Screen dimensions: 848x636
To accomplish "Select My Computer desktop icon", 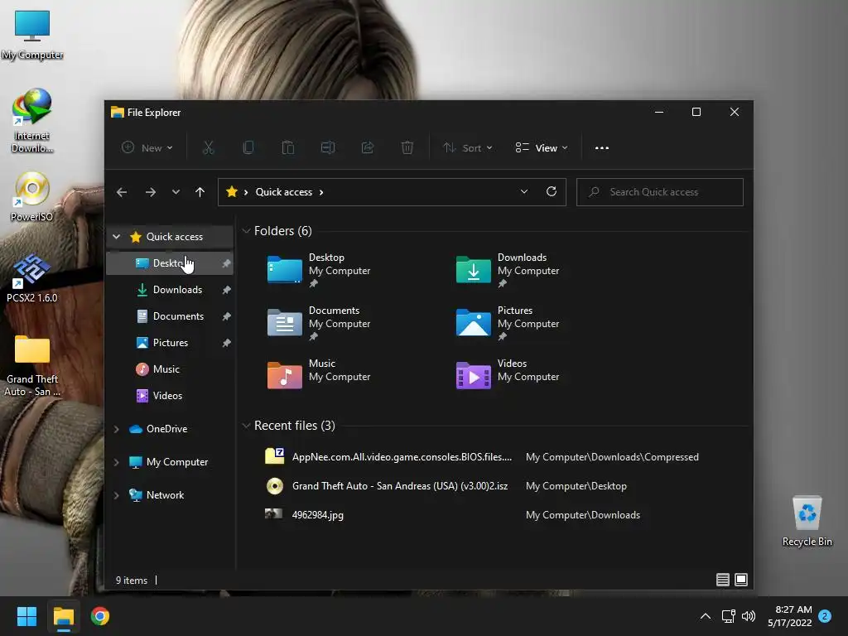I will coord(32,35).
